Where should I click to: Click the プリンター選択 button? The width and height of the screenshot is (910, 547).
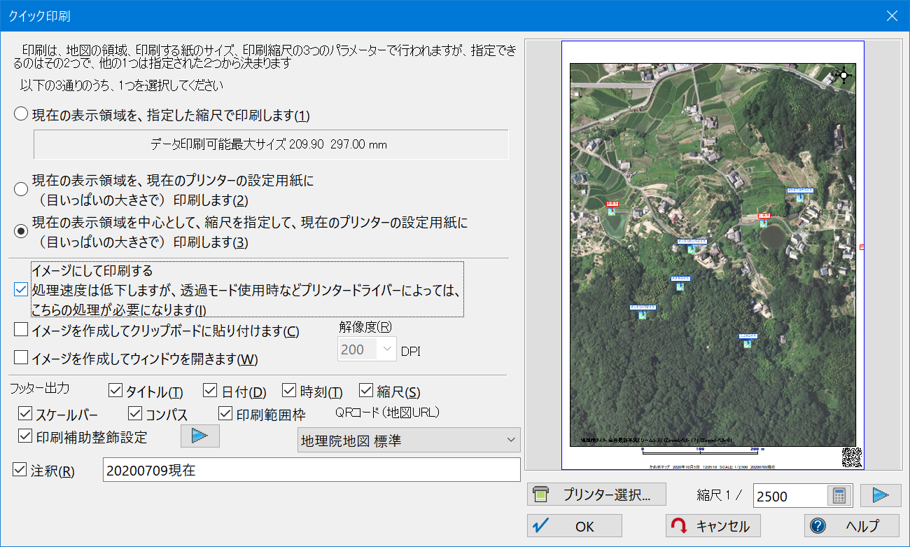click(x=596, y=494)
